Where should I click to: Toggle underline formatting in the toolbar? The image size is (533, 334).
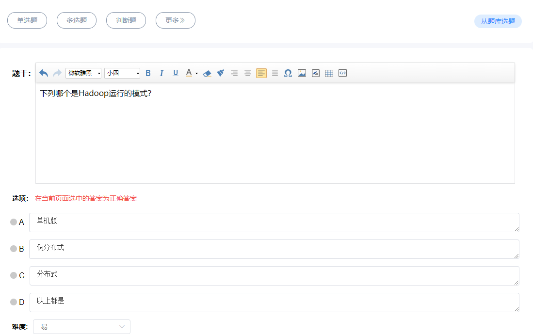(x=176, y=73)
